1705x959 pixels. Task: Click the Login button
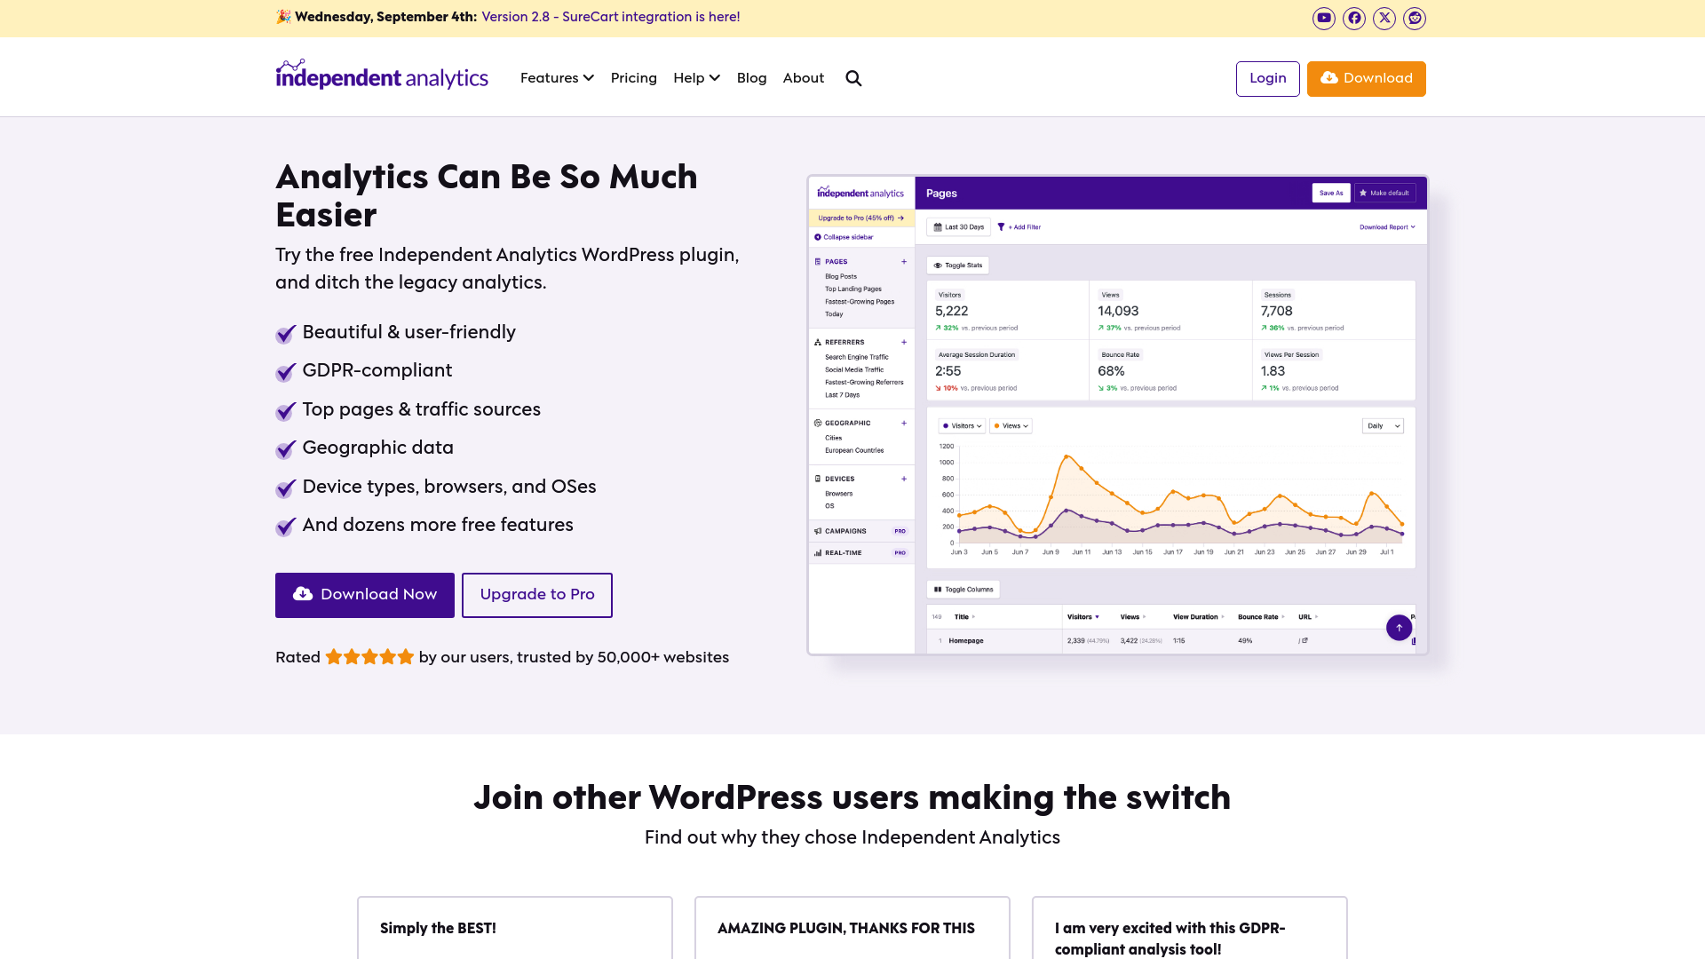click(x=1267, y=78)
